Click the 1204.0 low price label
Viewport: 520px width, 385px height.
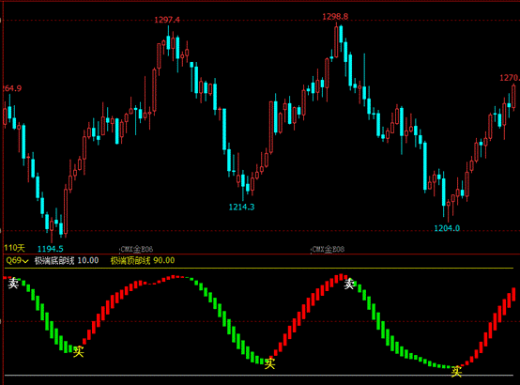click(447, 228)
